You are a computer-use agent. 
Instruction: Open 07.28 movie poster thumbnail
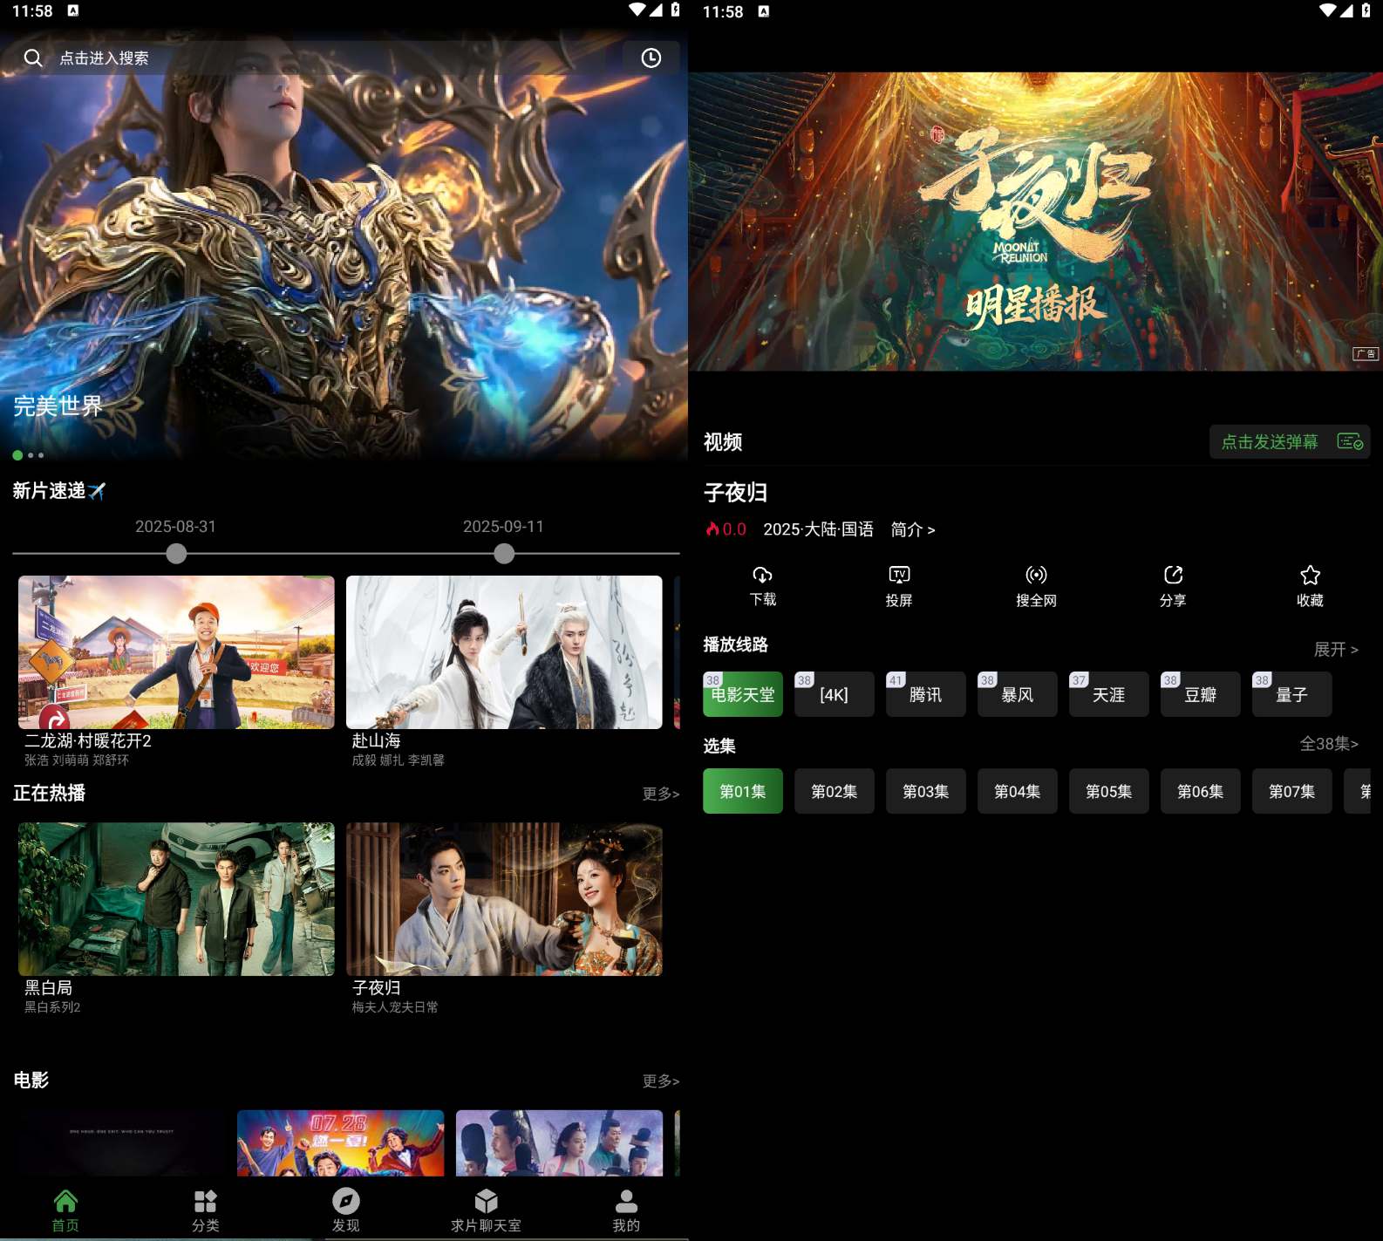341,1143
